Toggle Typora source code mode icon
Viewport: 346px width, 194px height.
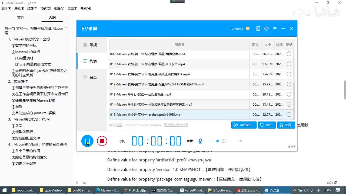click(x=85, y=183)
